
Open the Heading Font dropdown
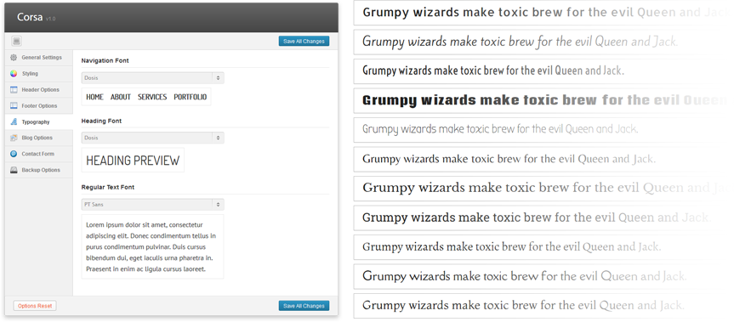tap(152, 138)
